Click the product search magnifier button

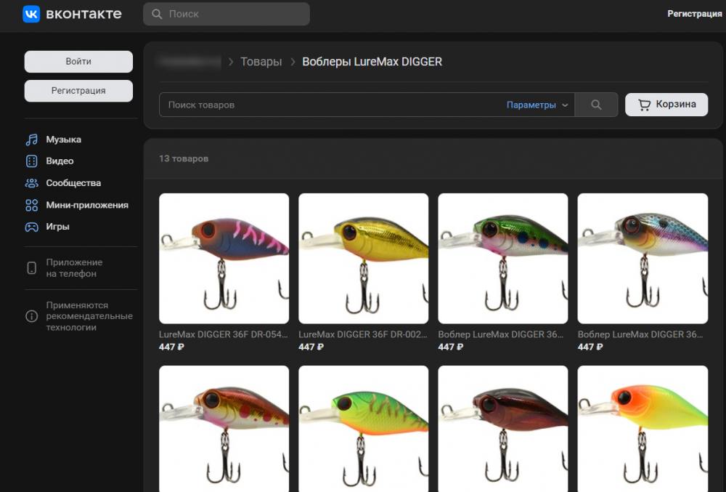[x=596, y=105]
